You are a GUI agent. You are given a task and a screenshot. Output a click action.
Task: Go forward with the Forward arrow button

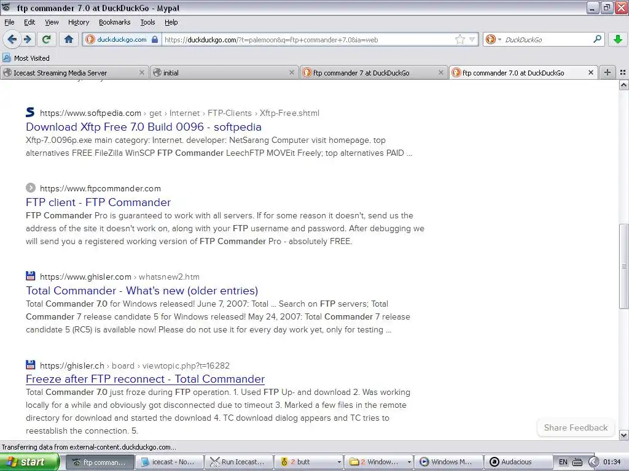(27, 39)
